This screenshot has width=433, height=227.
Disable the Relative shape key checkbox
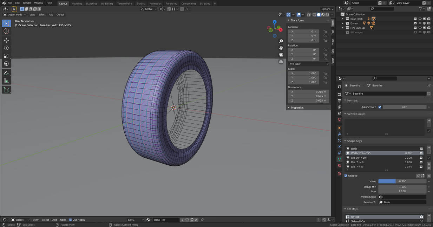point(346,176)
